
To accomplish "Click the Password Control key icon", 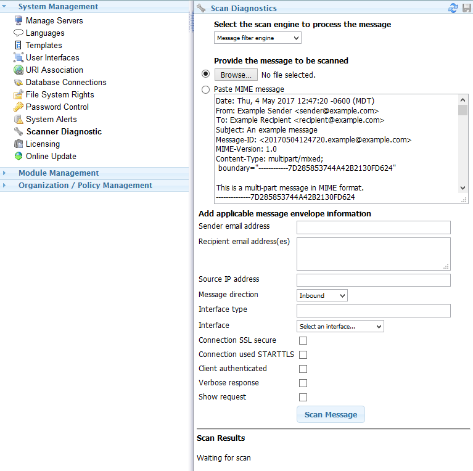I will click(19, 107).
